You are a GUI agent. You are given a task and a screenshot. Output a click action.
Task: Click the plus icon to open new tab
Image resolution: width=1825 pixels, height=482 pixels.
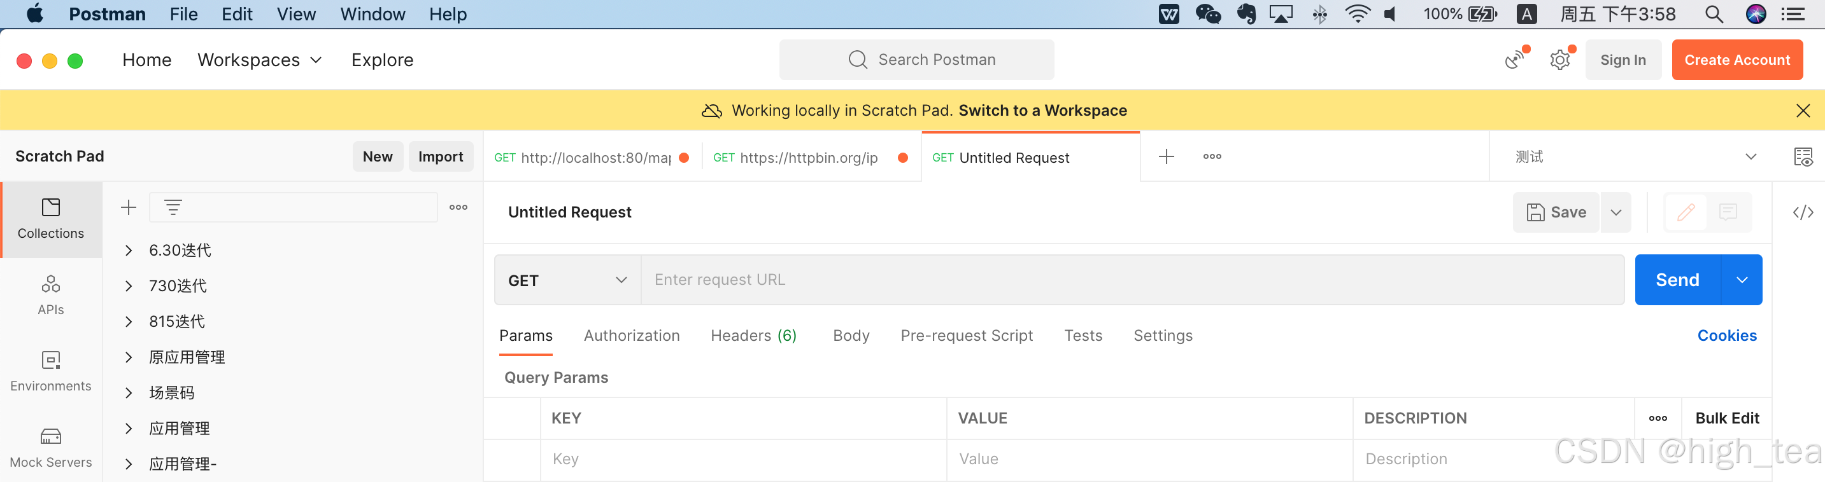click(x=1166, y=156)
